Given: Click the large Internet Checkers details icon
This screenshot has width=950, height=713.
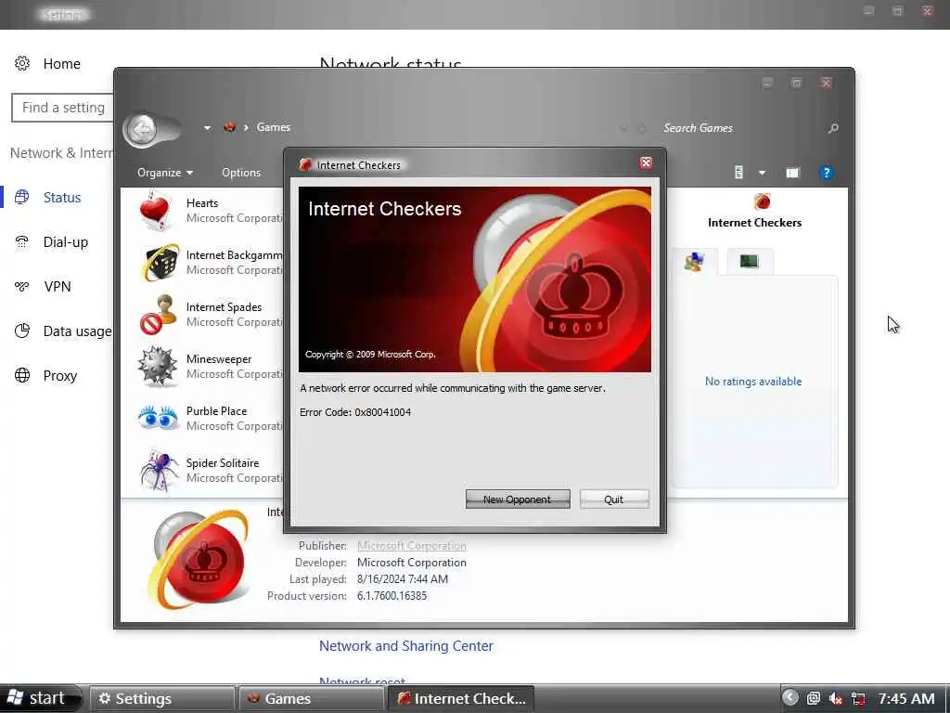Looking at the screenshot, I should coord(199,559).
